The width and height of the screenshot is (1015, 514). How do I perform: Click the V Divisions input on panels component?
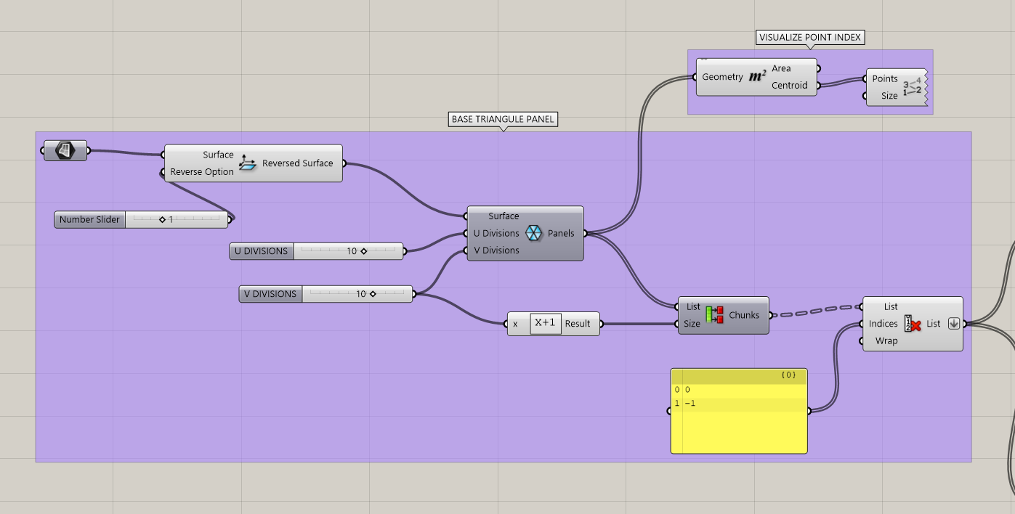(x=496, y=250)
